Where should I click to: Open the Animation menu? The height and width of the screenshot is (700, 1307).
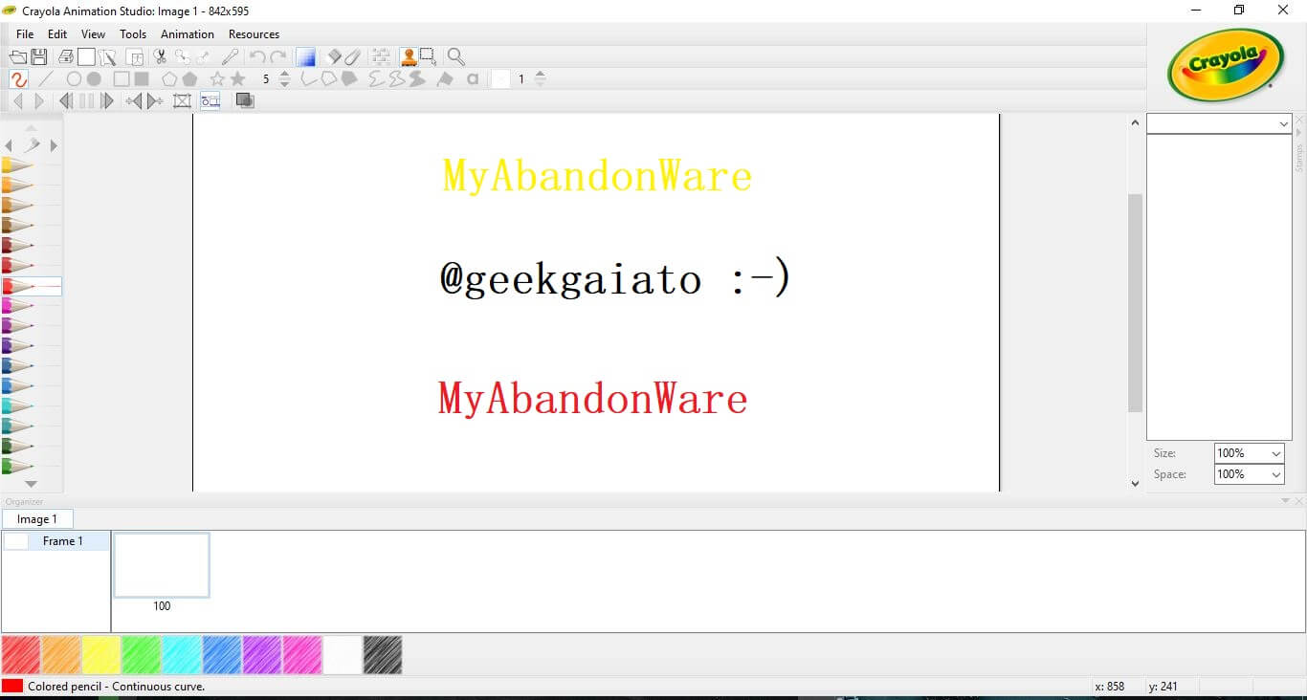pyautogui.click(x=188, y=34)
